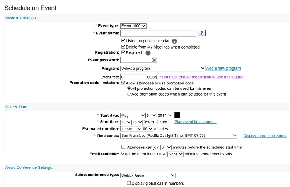The image size is (290, 187).
Task: Open the Plan event time zones link
Action: pos(195,122)
